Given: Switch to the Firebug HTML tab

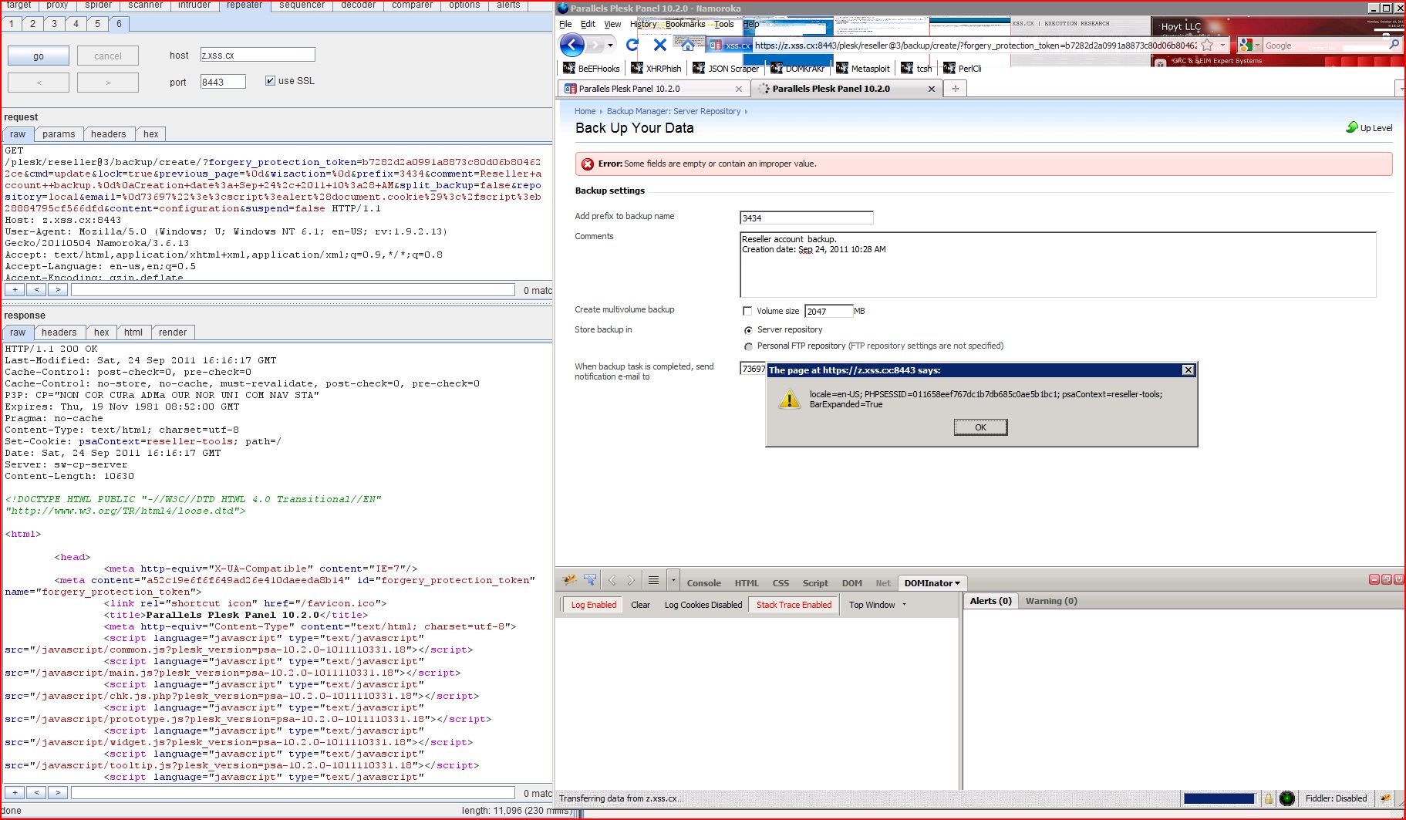Looking at the screenshot, I should [747, 583].
